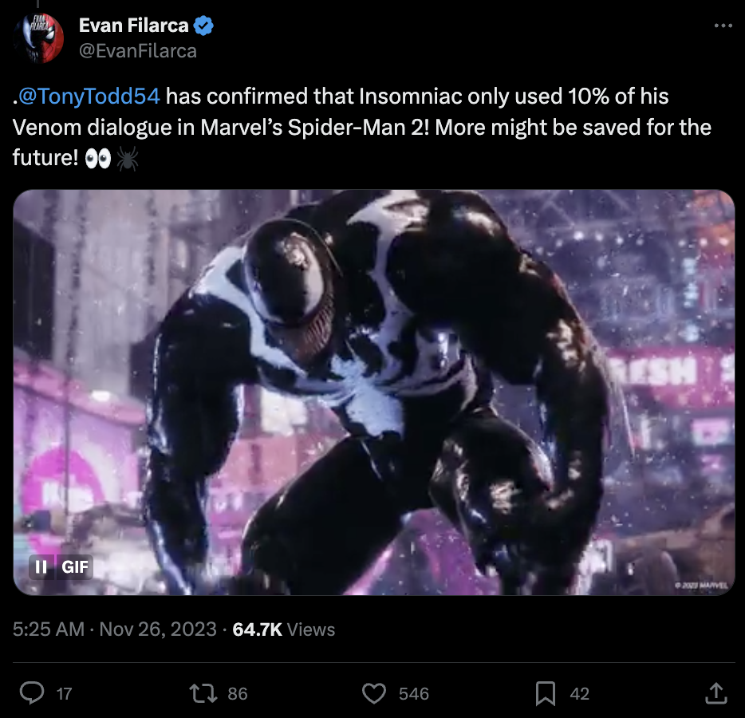Image resolution: width=745 pixels, height=718 pixels.
Task: Click the GIF label badge
Action: (x=75, y=566)
